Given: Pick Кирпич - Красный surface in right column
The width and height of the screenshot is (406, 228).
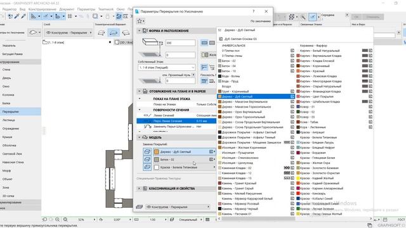Looking at the screenshot, I should click(x=334, y=71).
